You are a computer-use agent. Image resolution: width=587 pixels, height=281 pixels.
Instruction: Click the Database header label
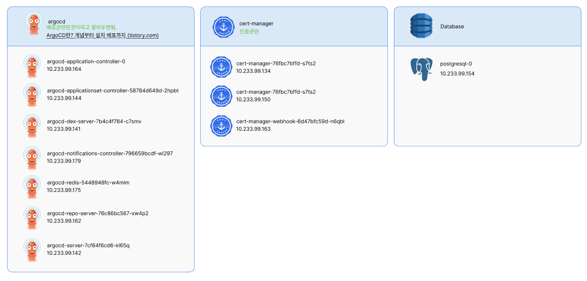click(x=452, y=27)
